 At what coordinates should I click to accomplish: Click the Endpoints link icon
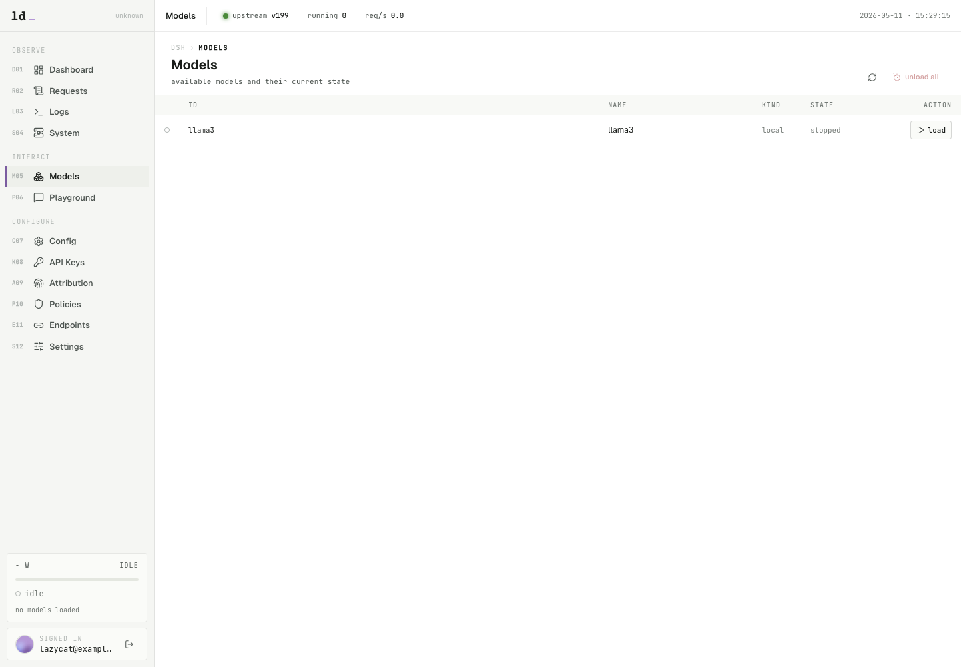(x=39, y=325)
